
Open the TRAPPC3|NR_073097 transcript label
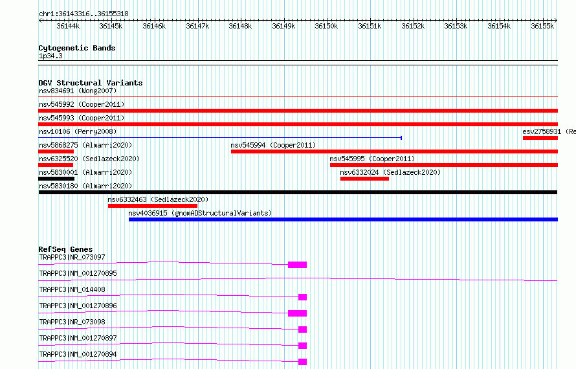[x=72, y=257]
